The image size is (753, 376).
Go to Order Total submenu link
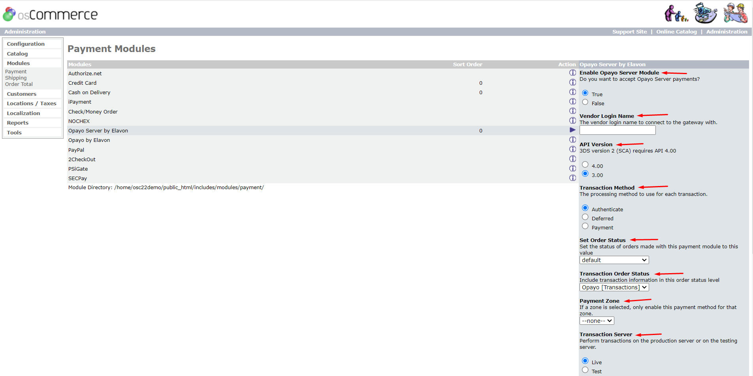tap(19, 84)
